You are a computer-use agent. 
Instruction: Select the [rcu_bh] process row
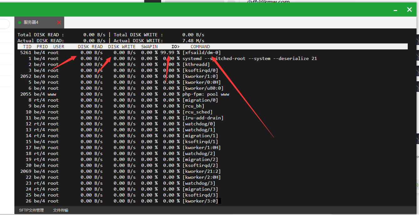point(213,106)
